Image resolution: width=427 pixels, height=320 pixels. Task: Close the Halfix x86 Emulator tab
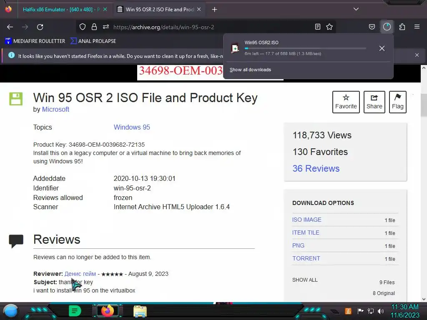(x=105, y=9)
